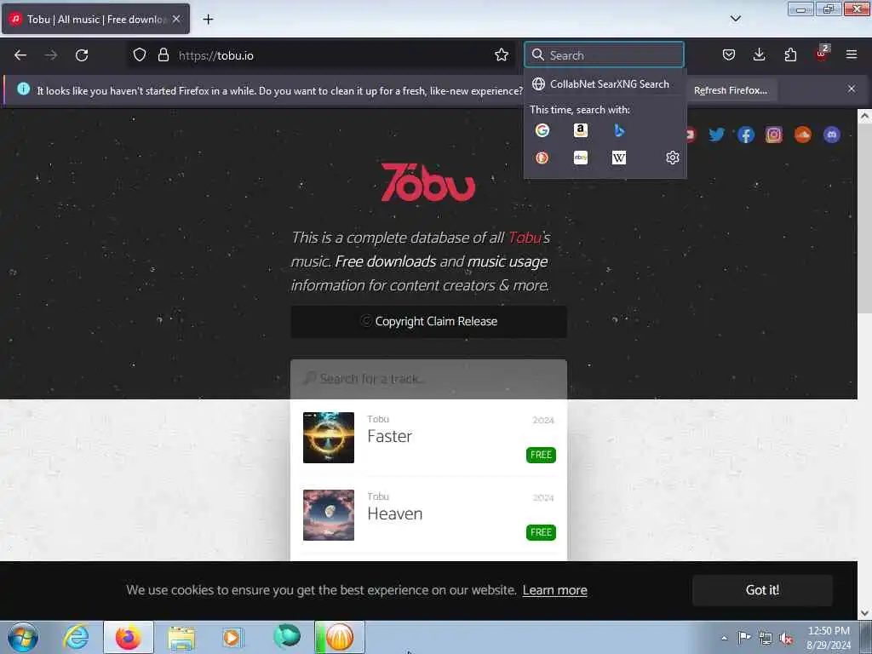
Task: Click the scrollbar down arrow
Action: pyautogui.click(x=864, y=613)
